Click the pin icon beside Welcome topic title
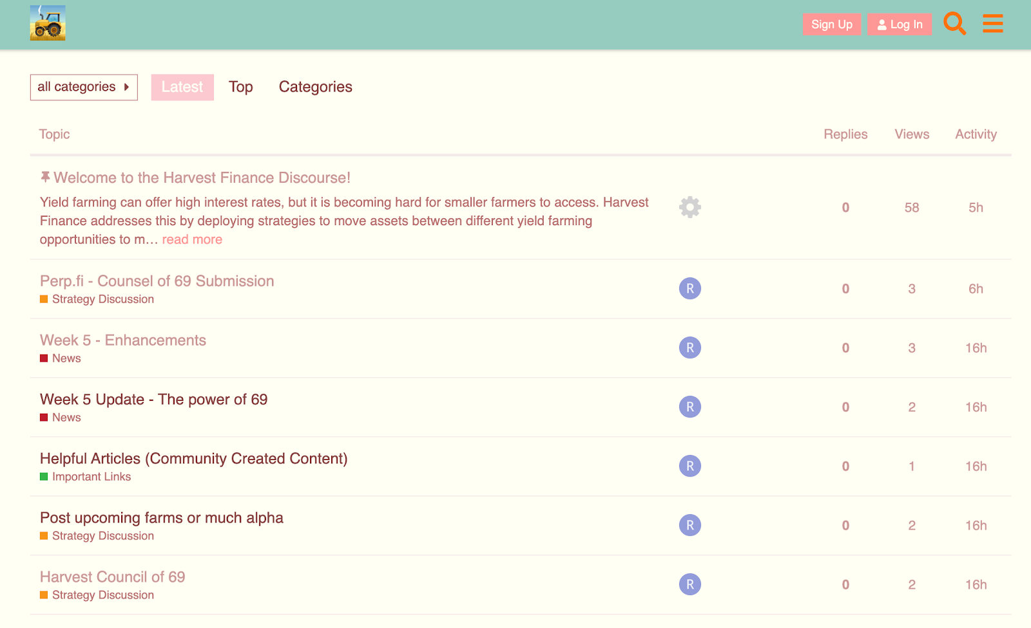 pos(45,176)
